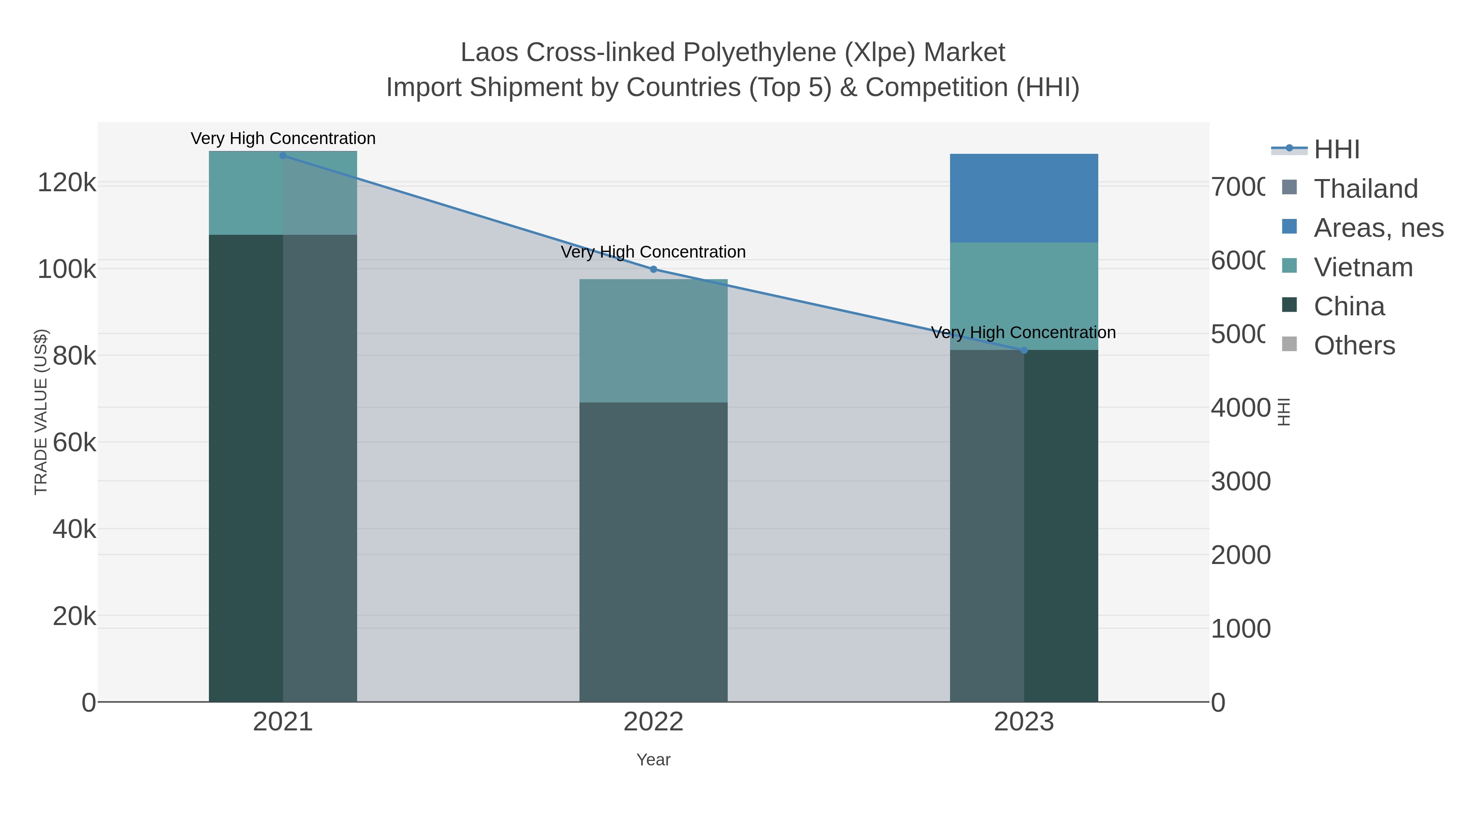The image size is (1466, 824).
Task: Select the 2021 HHI data point
Action: coord(283,156)
